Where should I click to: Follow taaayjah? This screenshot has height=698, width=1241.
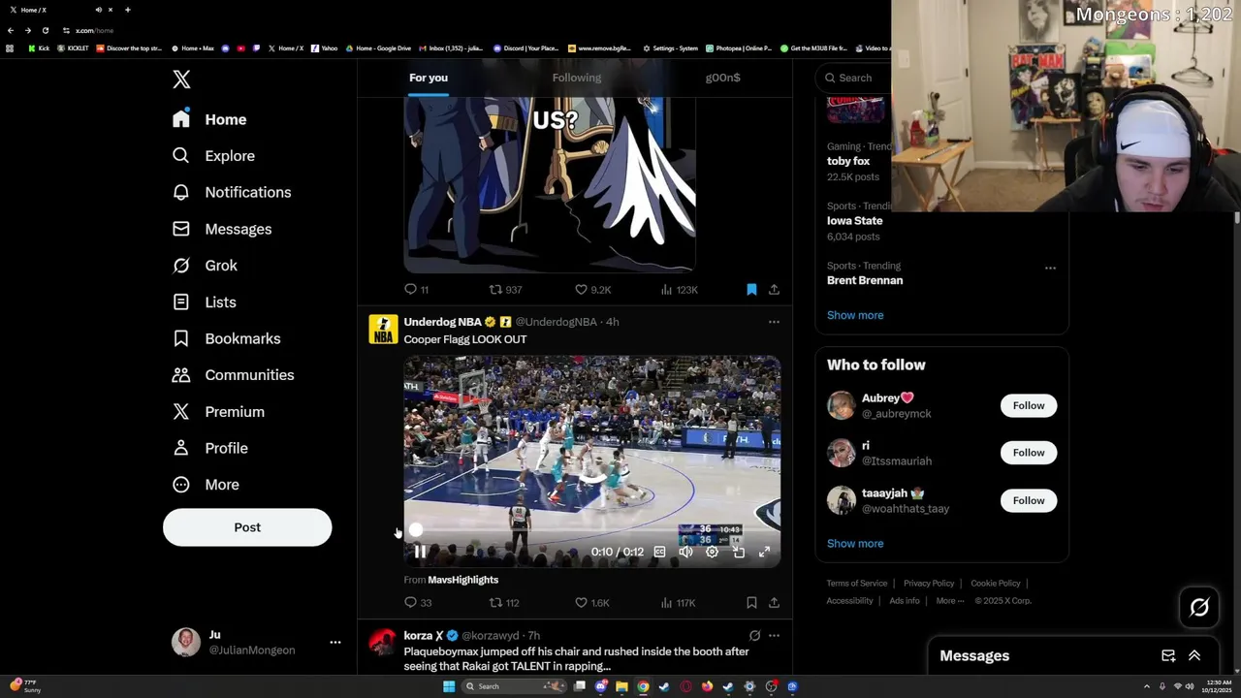coord(1029,500)
